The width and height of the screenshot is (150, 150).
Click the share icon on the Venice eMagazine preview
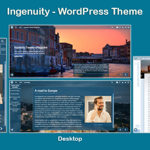[x=12, y=75]
